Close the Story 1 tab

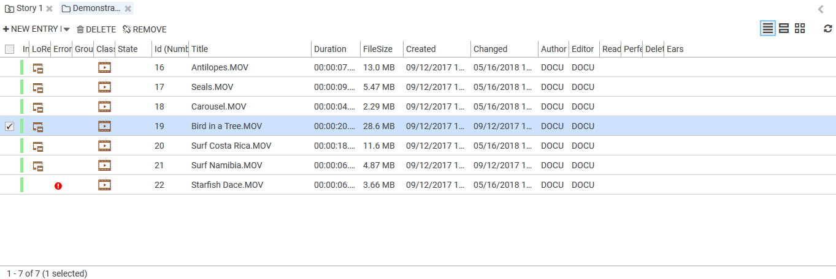click(x=49, y=9)
